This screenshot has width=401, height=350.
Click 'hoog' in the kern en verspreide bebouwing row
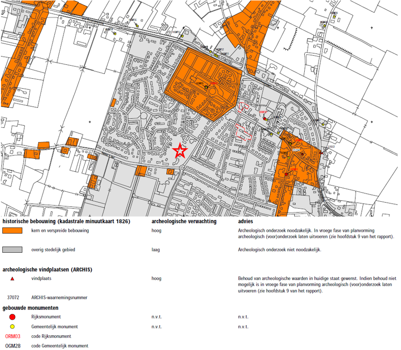tap(156, 231)
